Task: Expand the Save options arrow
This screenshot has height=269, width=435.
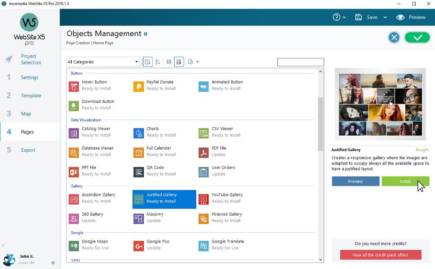Action: (x=385, y=17)
